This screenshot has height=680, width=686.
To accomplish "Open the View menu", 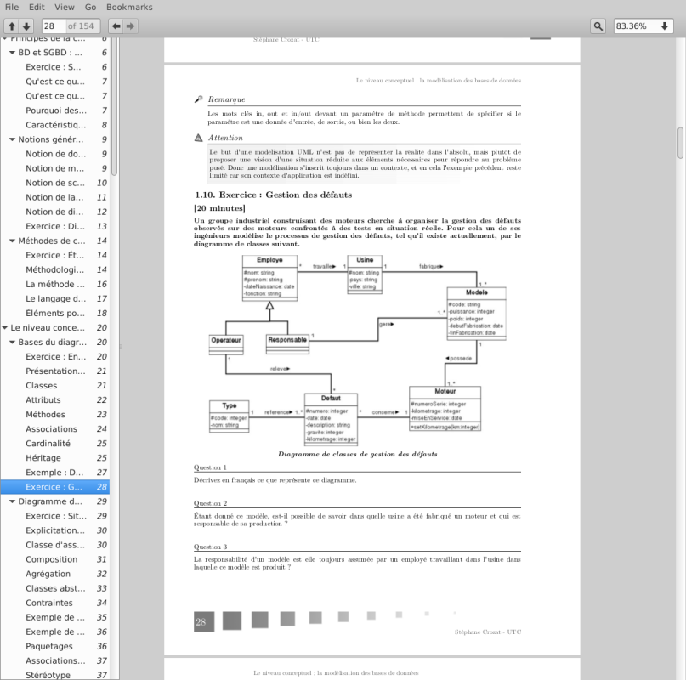I will [x=64, y=7].
